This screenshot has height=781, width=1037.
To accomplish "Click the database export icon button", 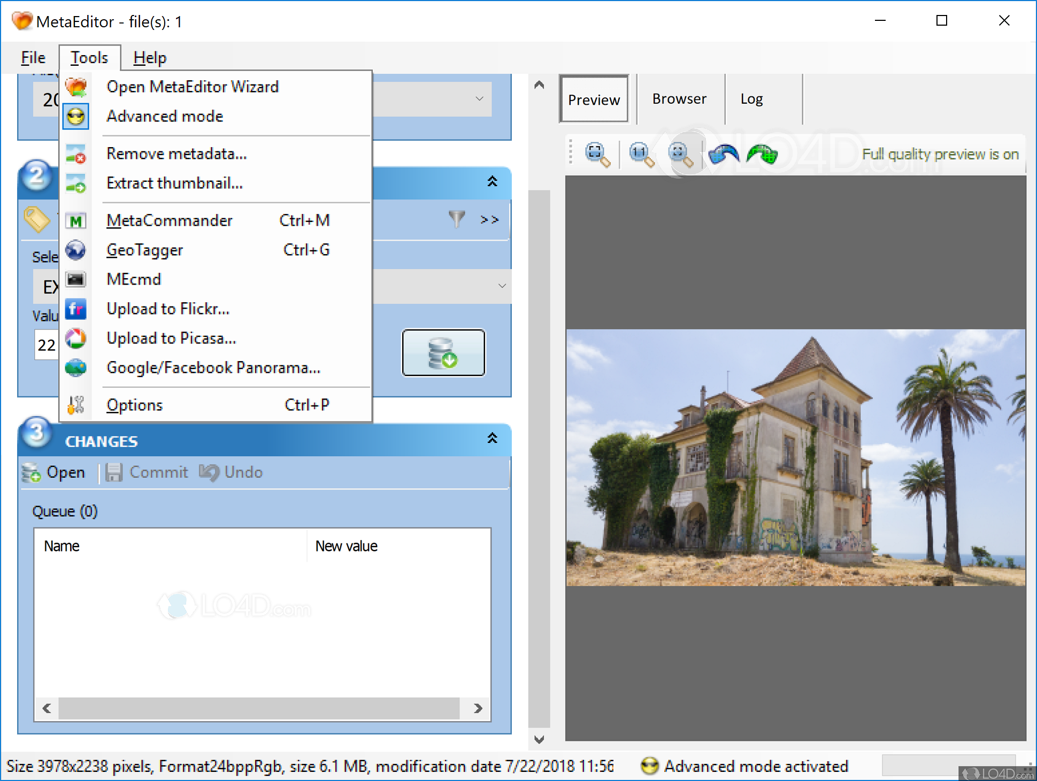I will point(443,353).
